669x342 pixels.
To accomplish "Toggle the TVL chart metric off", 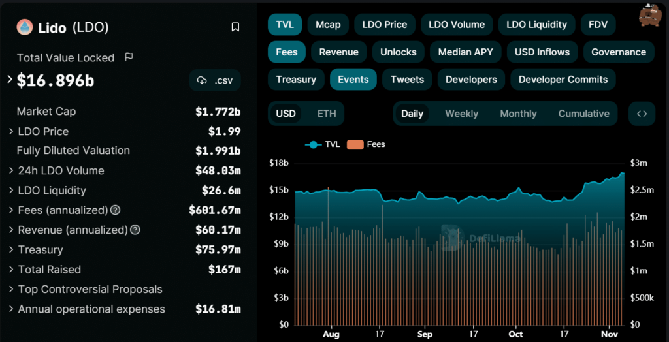I will [285, 25].
